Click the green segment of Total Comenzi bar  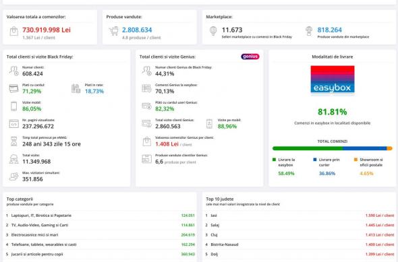(308, 148)
